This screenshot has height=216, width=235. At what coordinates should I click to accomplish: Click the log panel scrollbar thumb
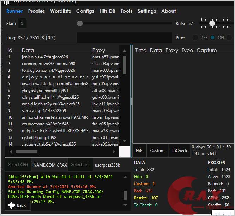(x=125, y=195)
